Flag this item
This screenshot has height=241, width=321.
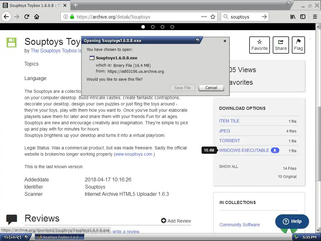(x=298, y=45)
